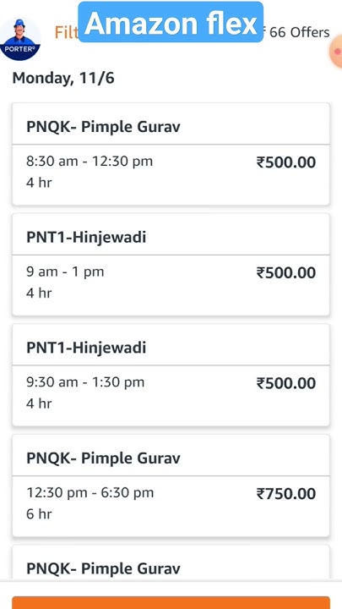342x609 pixels.
Task: Select the 6 hr duration label
Action: (x=39, y=514)
